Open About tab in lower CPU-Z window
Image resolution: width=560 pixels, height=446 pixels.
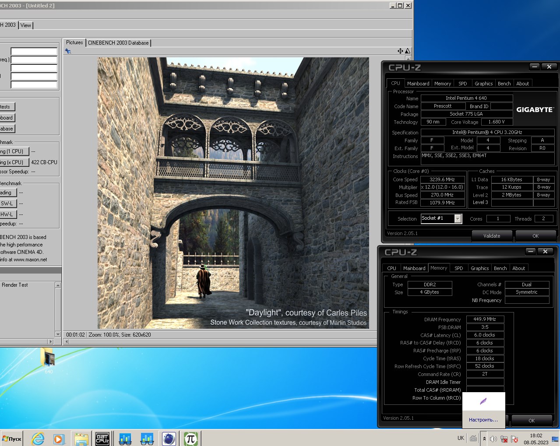tap(519, 268)
